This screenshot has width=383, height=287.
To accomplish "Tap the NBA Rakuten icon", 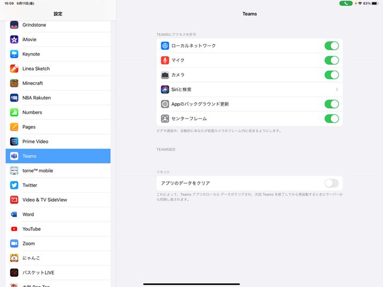I will [14, 97].
